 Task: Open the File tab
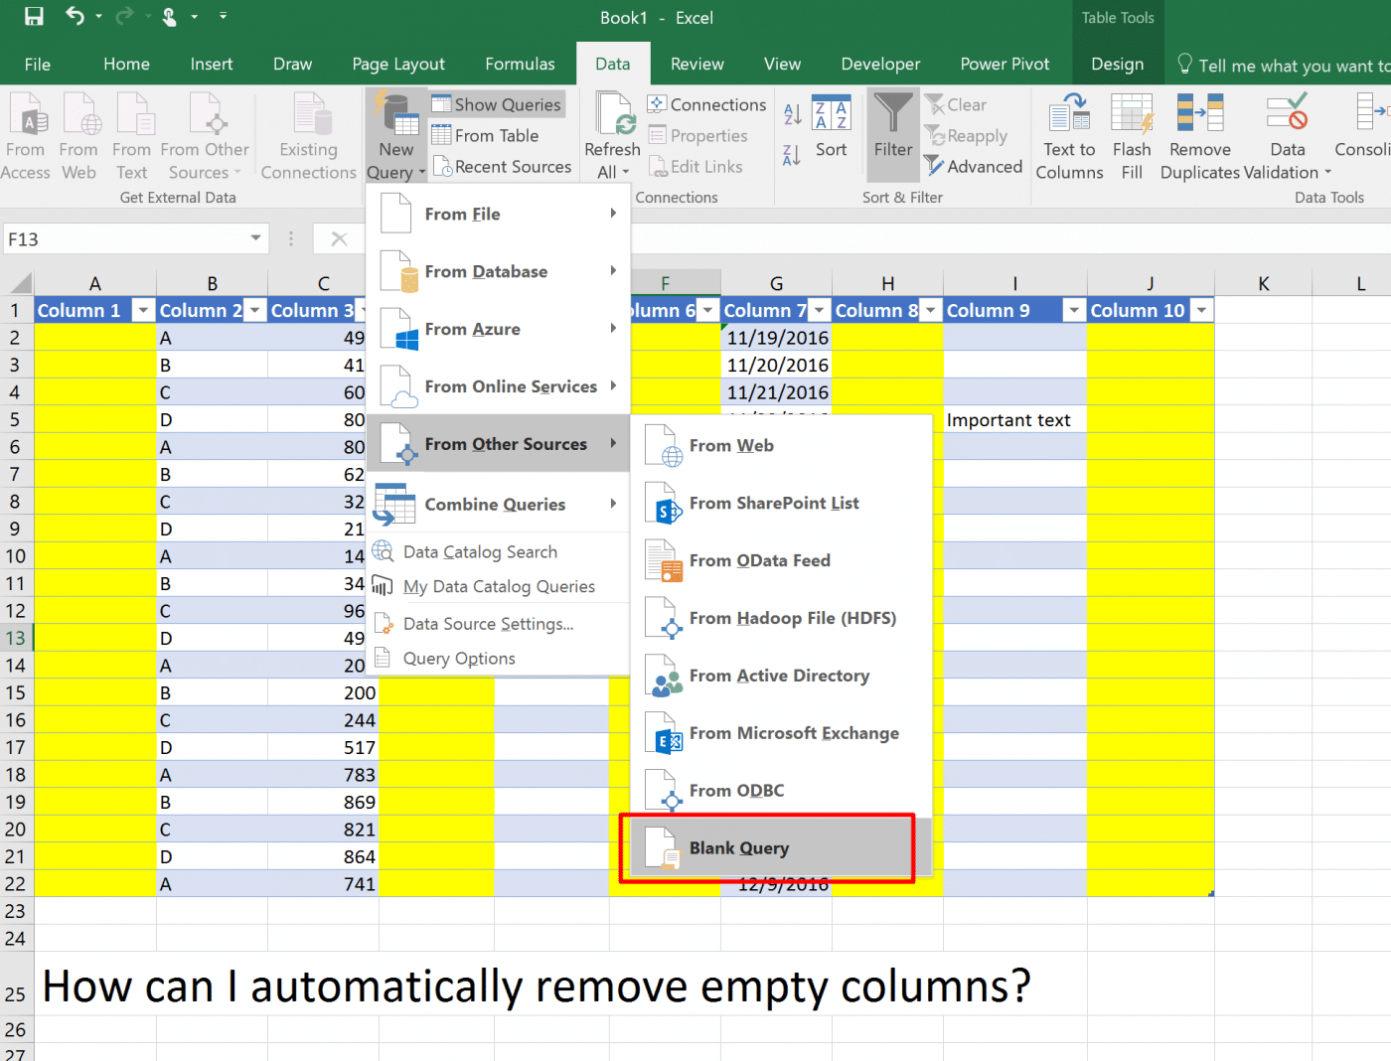38,64
